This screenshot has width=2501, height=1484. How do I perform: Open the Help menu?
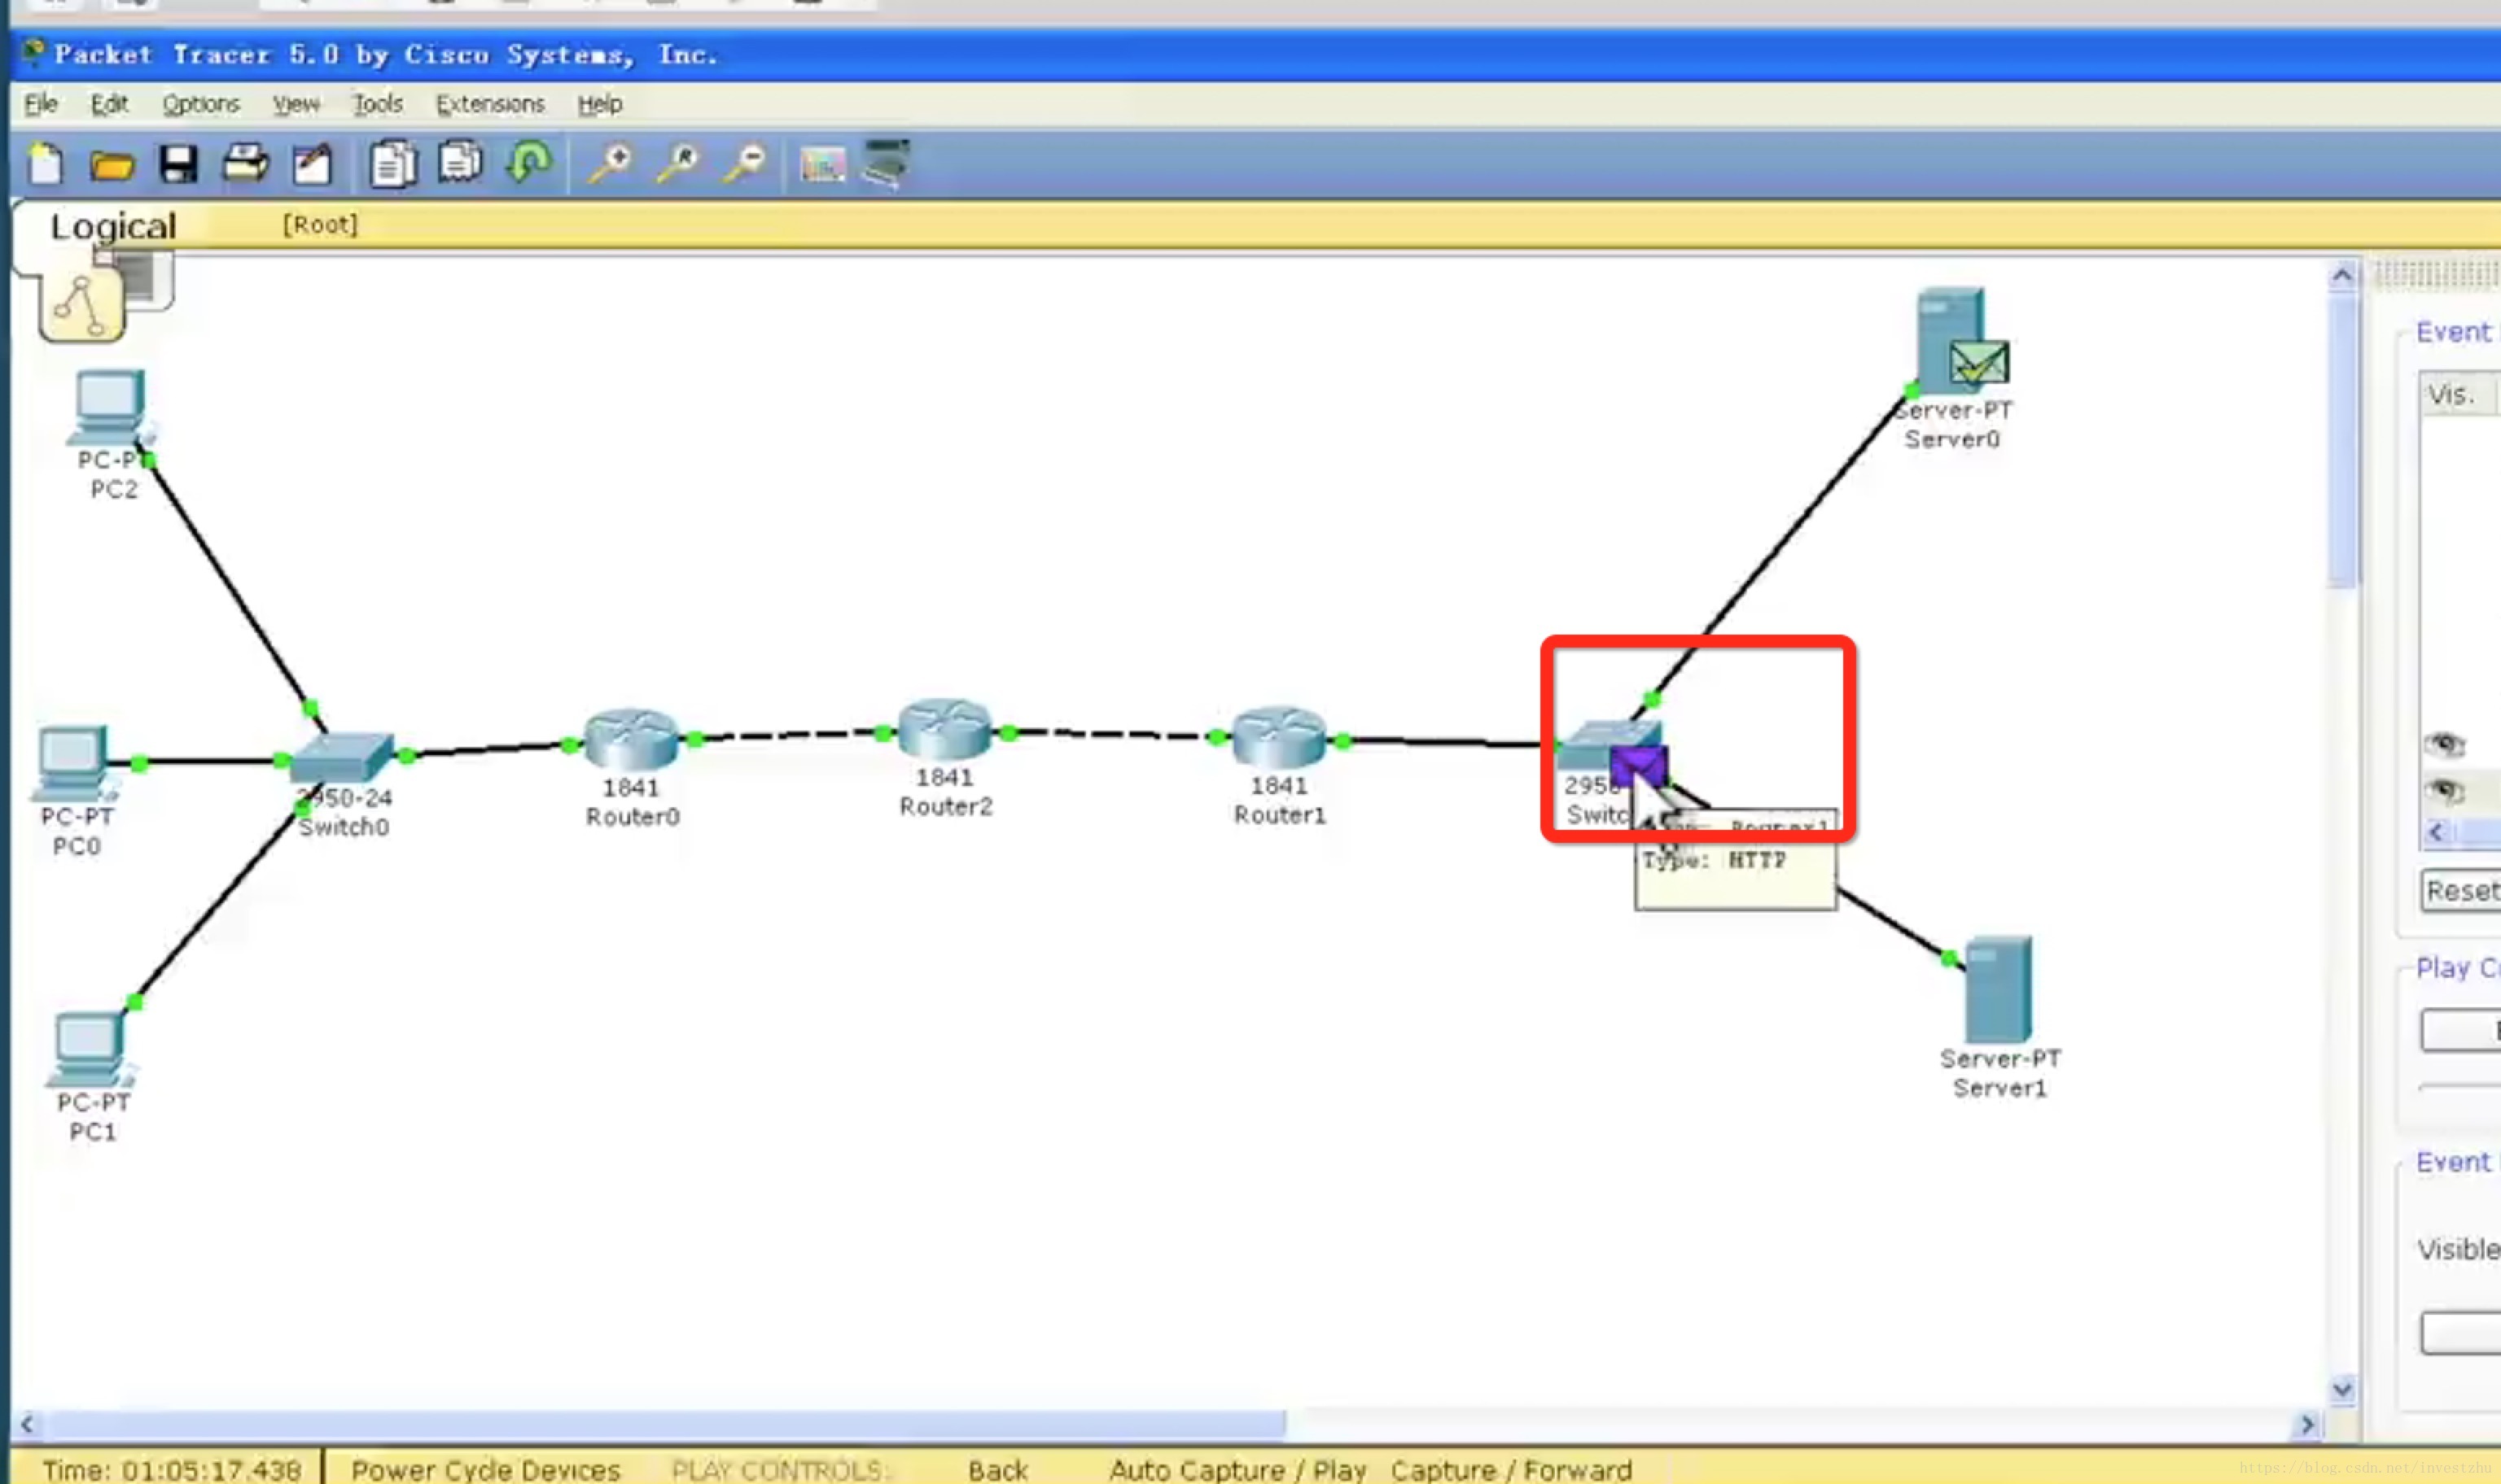pos(599,104)
